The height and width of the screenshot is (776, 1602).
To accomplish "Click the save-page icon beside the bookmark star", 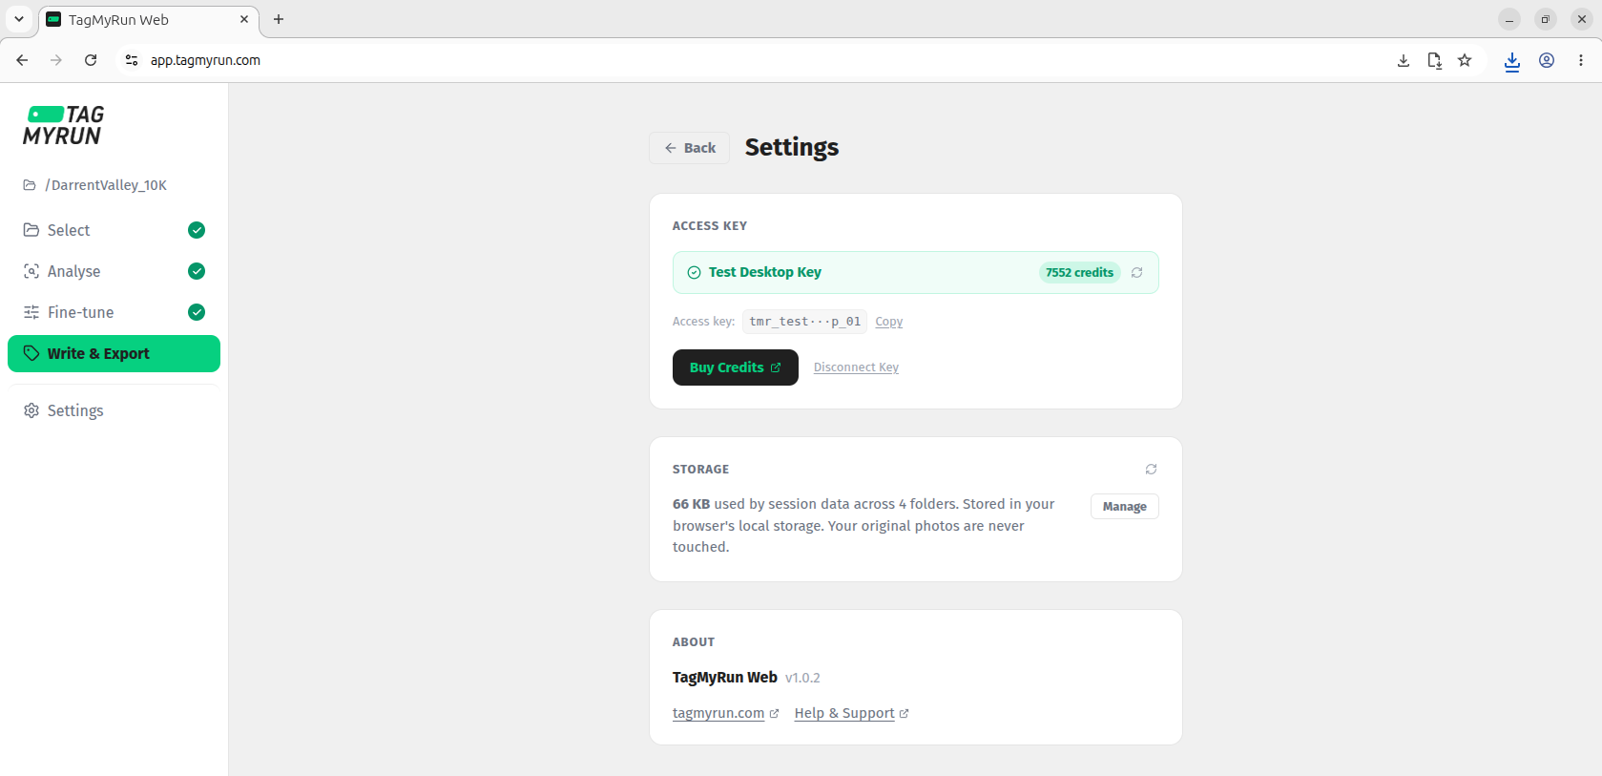I will [1434, 60].
